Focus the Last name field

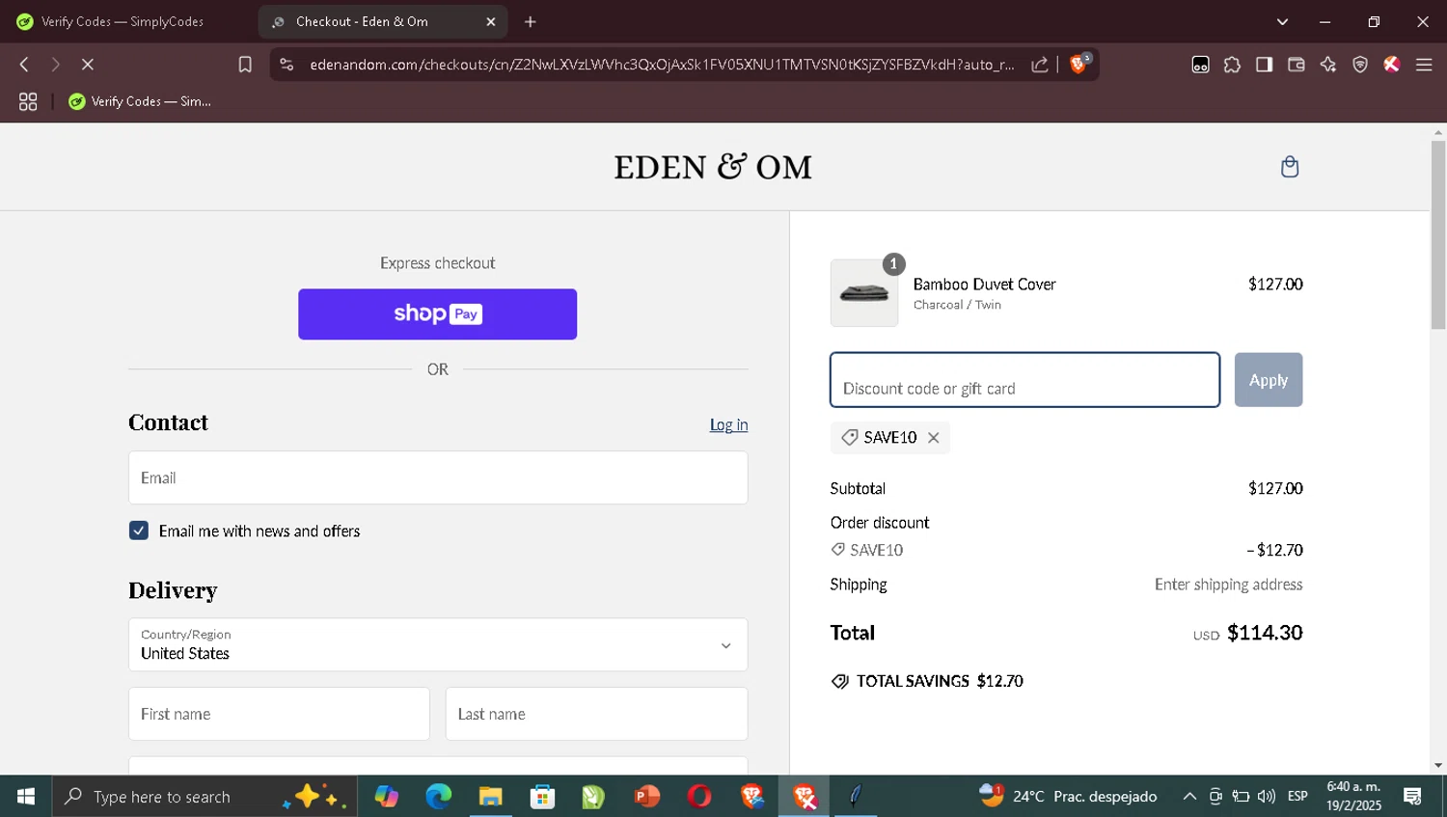(x=596, y=714)
